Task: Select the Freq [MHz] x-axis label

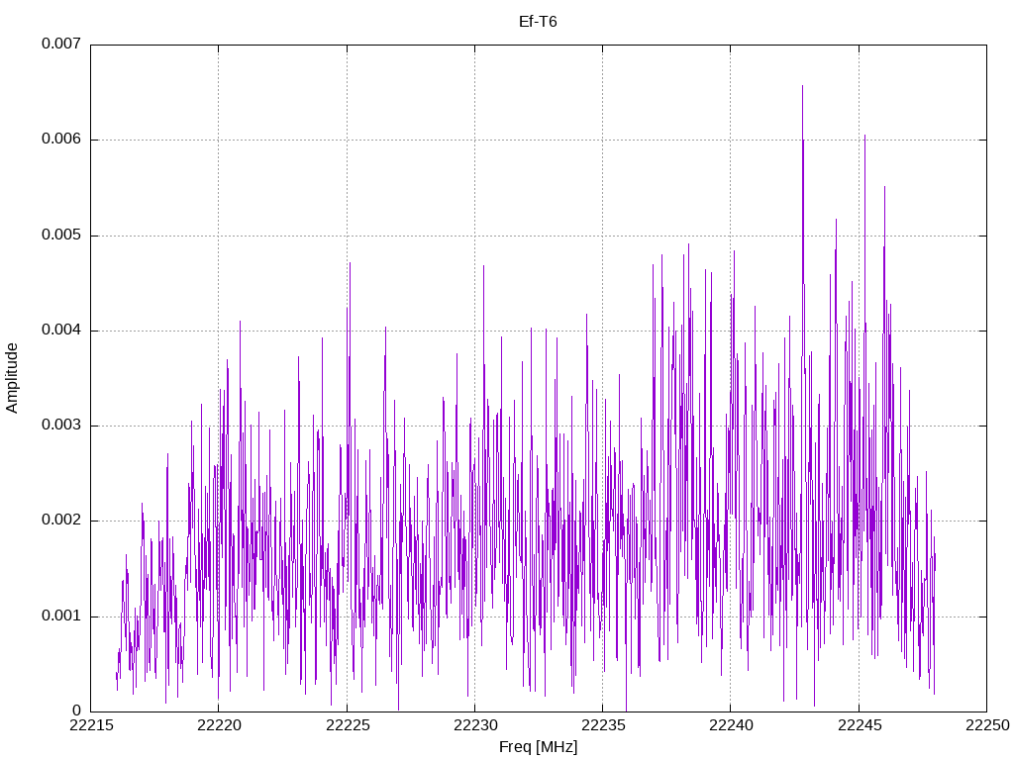Action: pyautogui.click(x=538, y=747)
